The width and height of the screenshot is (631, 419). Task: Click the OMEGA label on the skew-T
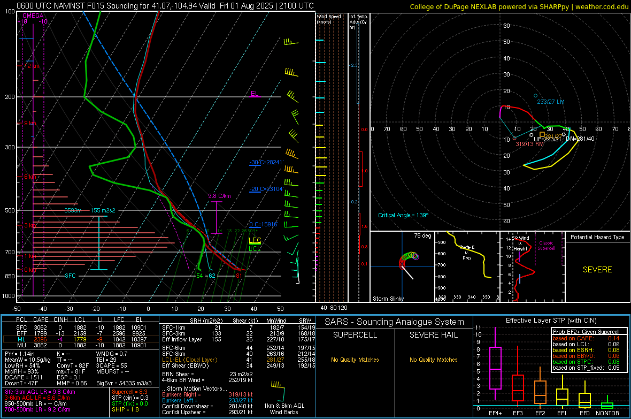[33, 16]
